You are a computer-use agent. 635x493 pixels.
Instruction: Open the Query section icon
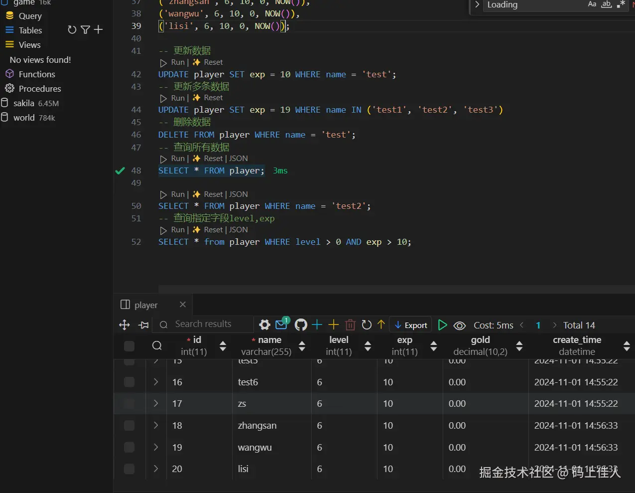(x=9, y=16)
